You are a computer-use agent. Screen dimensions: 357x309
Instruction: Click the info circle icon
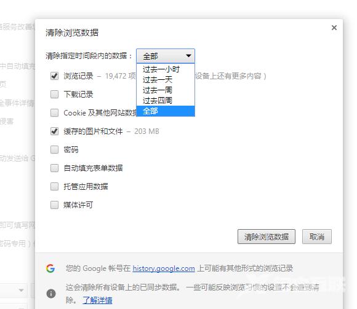coord(51,293)
